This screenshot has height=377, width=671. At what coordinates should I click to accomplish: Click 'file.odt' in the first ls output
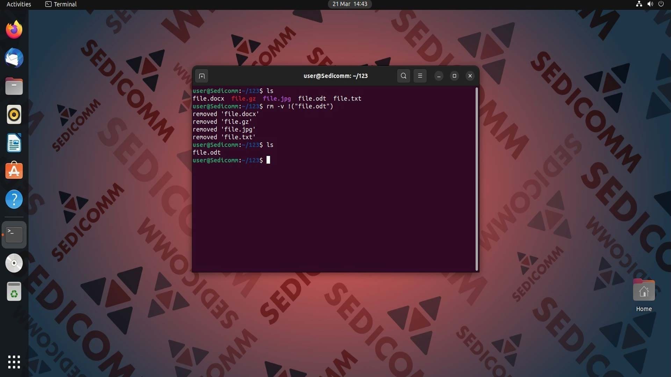pos(312,99)
